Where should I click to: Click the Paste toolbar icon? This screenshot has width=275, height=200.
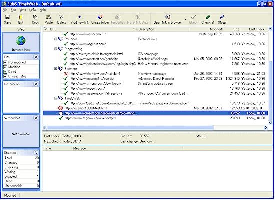(x=48, y=17)
